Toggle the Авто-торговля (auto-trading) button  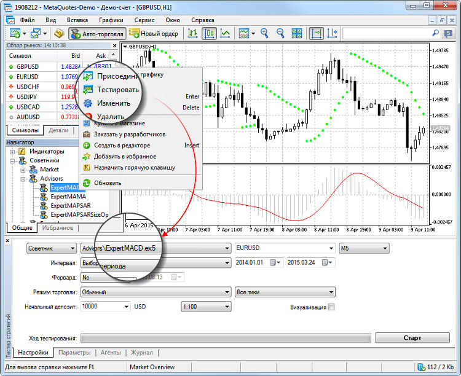[98, 33]
